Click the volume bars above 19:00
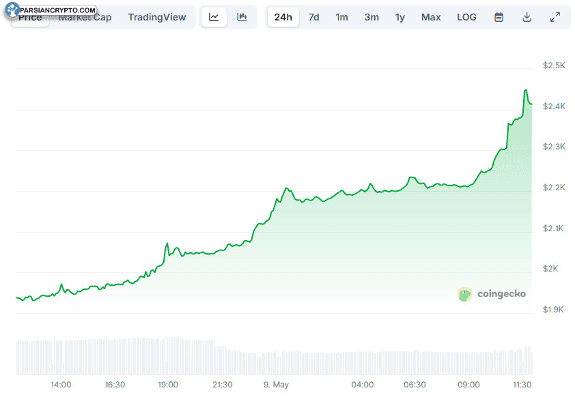575x397 pixels. click(x=168, y=355)
